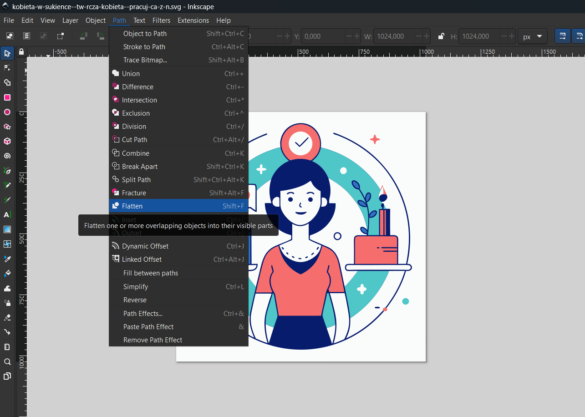Choose Fracture from Path menu
The height and width of the screenshot is (417, 585).
pyautogui.click(x=178, y=193)
